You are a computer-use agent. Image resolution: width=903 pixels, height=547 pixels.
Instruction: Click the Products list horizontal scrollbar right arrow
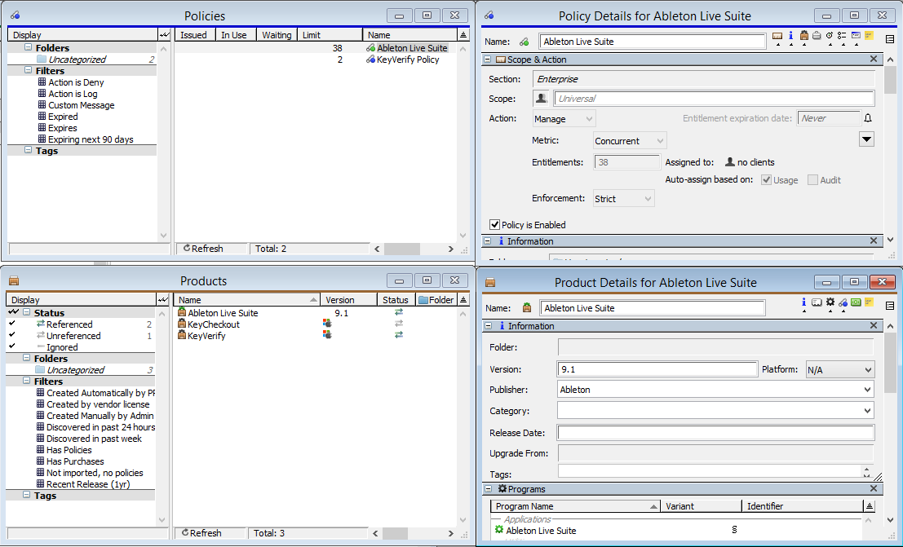pyautogui.click(x=451, y=533)
